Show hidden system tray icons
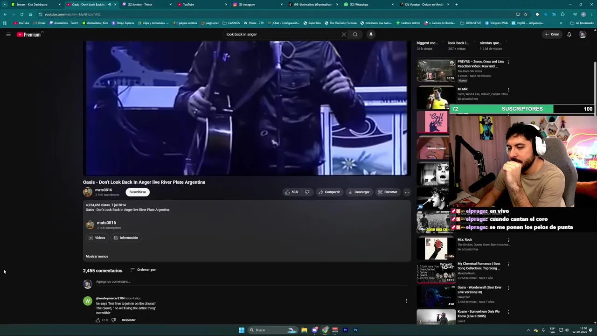The image size is (597, 336). [x=528, y=330]
